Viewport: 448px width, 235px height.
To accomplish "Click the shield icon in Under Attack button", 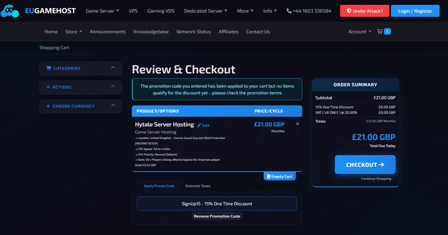I will point(349,11).
